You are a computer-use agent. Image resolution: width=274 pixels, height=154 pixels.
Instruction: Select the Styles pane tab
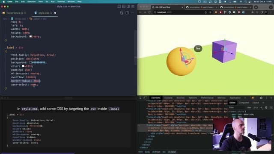pos(232,103)
